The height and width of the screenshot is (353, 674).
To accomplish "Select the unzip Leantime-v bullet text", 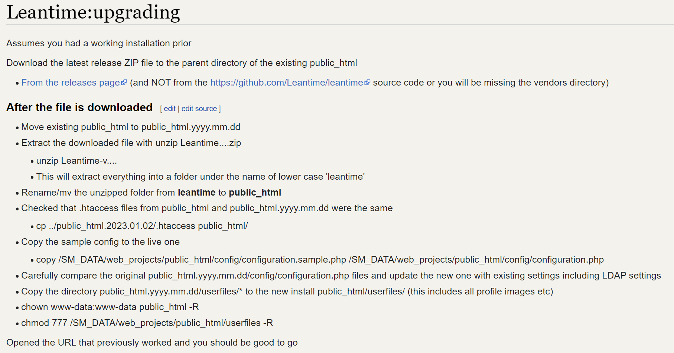I will click(x=76, y=160).
